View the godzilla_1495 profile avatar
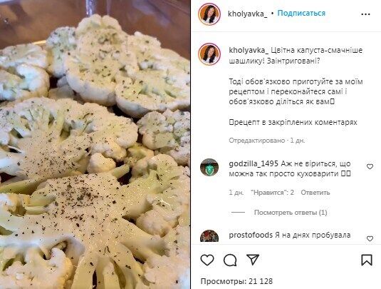The height and width of the screenshot is (289, 381). click(x=209, y=167)
